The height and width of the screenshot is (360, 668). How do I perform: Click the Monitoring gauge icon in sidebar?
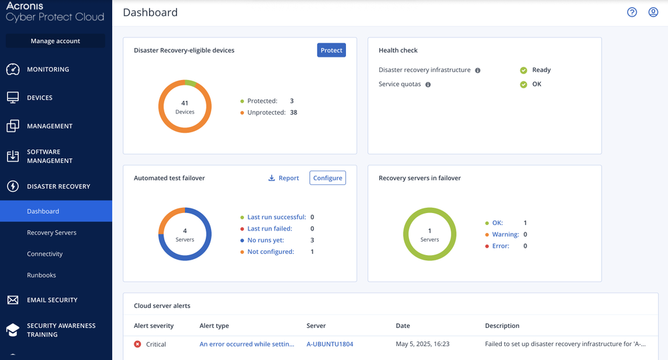[13, 69]
